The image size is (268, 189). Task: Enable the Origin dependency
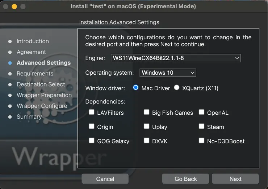coord(92,127)
